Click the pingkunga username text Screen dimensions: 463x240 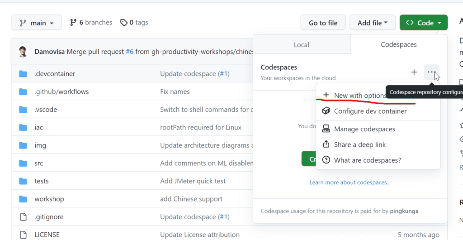[x=404, y=211]
